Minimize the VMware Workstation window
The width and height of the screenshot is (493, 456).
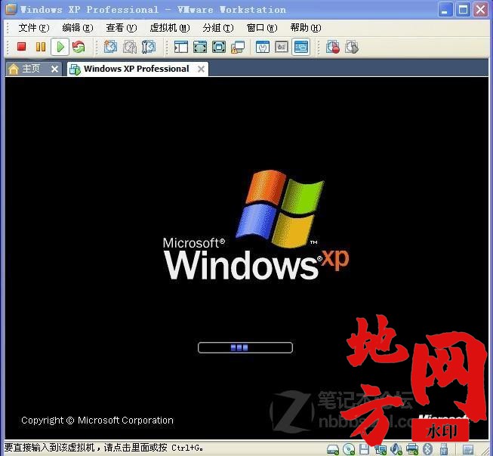coord(445,9)
